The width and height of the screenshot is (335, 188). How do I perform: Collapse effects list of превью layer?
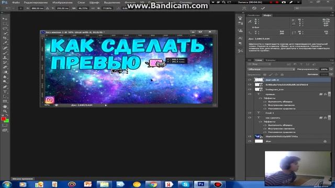coord(329,94)
